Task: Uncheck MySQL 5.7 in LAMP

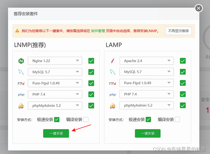Action: tap(183, 72)
